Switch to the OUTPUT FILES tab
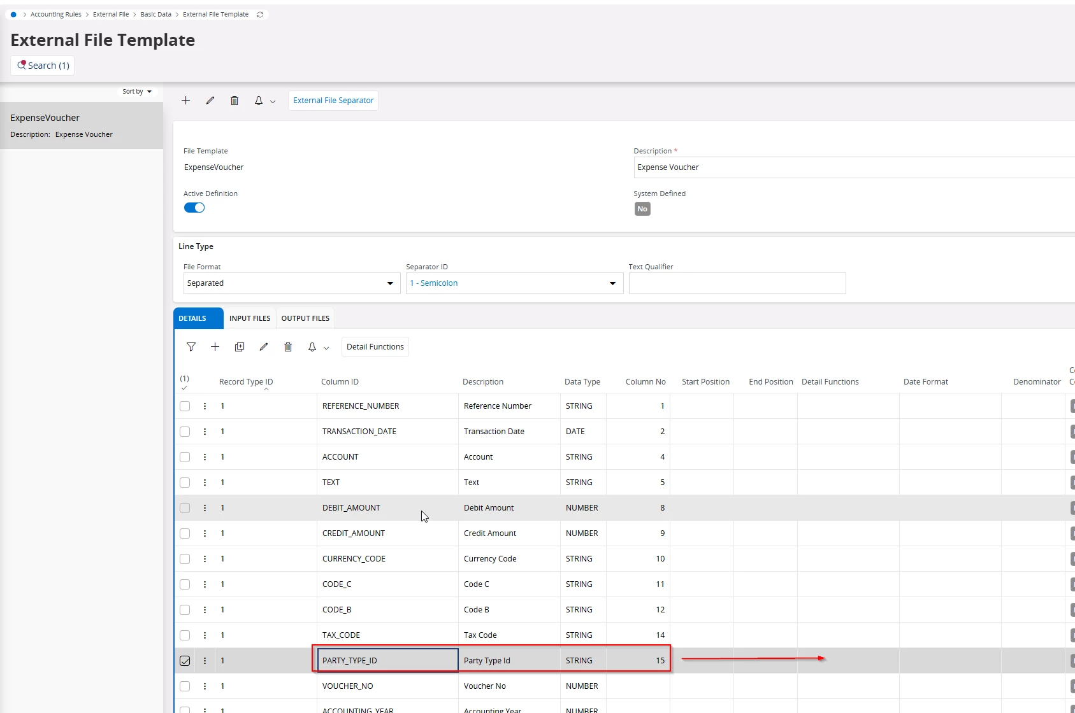 coord(305,318)
